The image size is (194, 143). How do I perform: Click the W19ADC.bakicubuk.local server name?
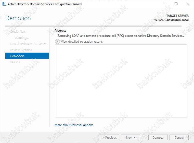(171, 20)
